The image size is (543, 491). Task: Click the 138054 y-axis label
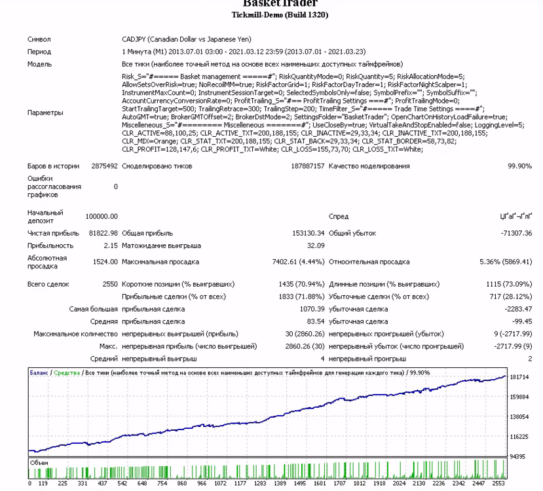tap(519, 417)
